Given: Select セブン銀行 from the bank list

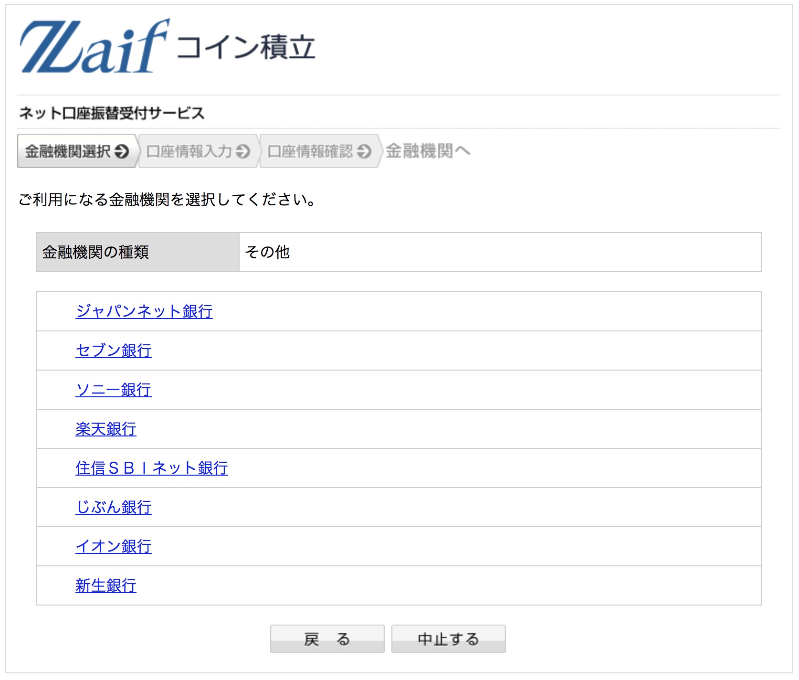Looking at the screenshot, I should (114, 350).
